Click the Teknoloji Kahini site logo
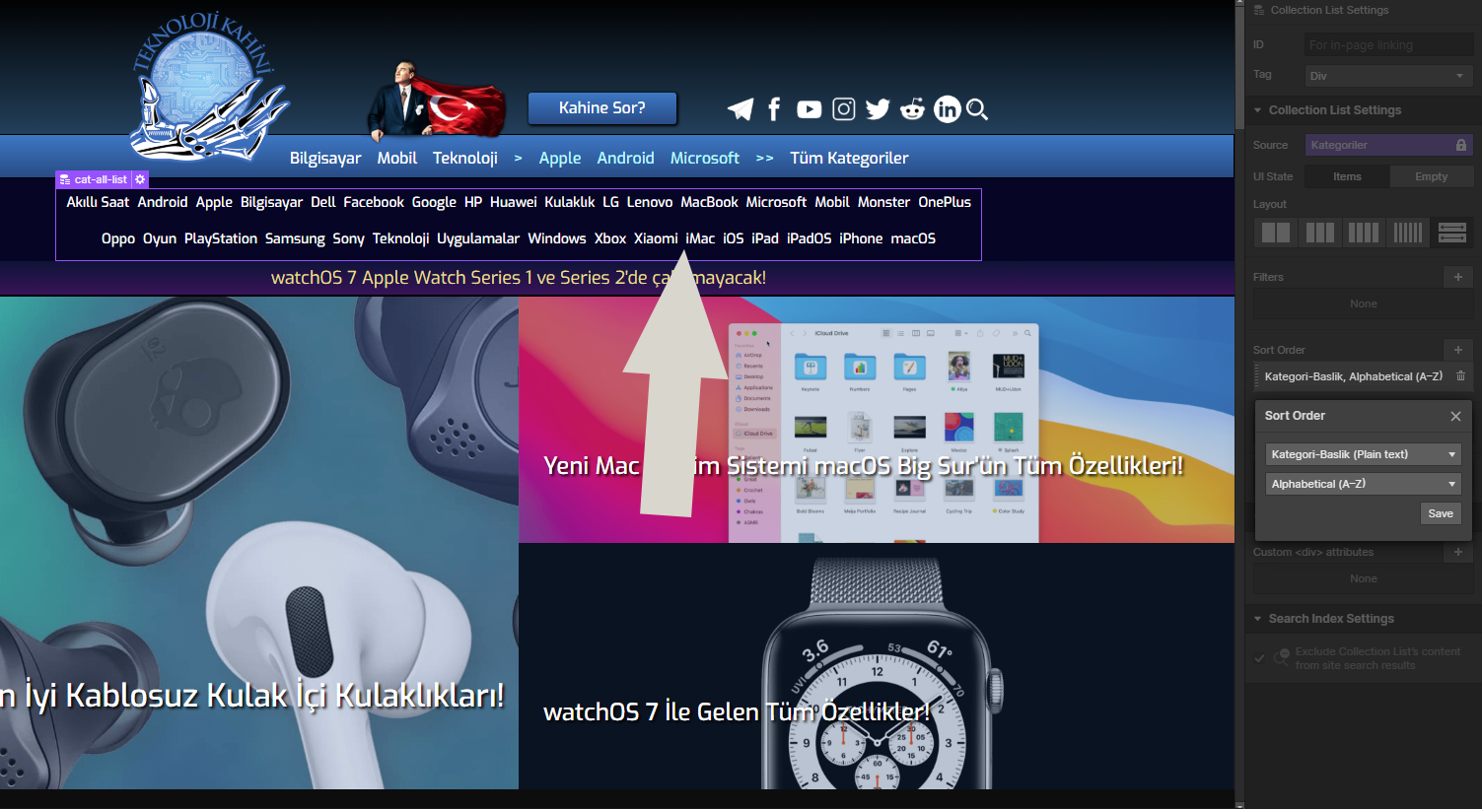Image resolution: width=1482 pixels, height=809 pixels. coord(207,87)
